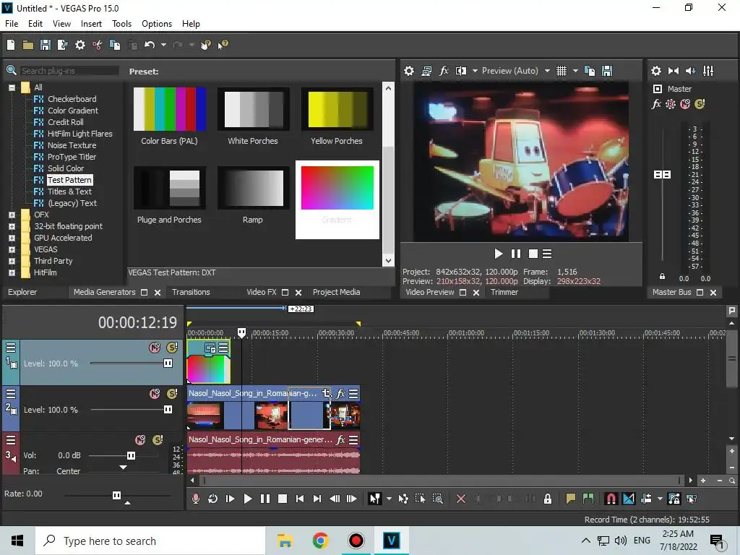Toggle Loop Playback in transport bar
Viewport: 740px width, 555px height.
213,499
